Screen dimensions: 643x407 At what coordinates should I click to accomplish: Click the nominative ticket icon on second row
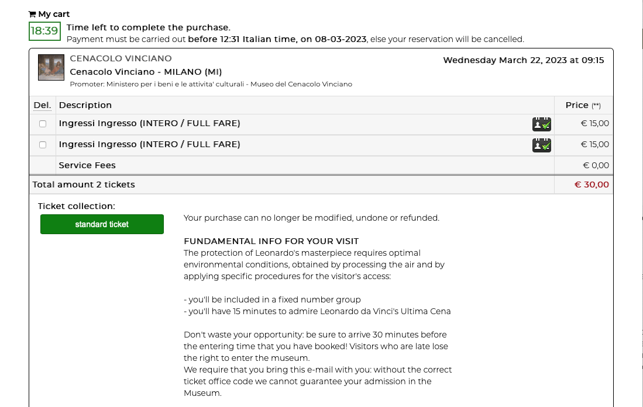pyautogui.click(x=541, y=145)
